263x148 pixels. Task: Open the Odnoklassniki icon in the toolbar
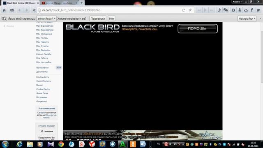pyautogui.click(x=240, y=10)
